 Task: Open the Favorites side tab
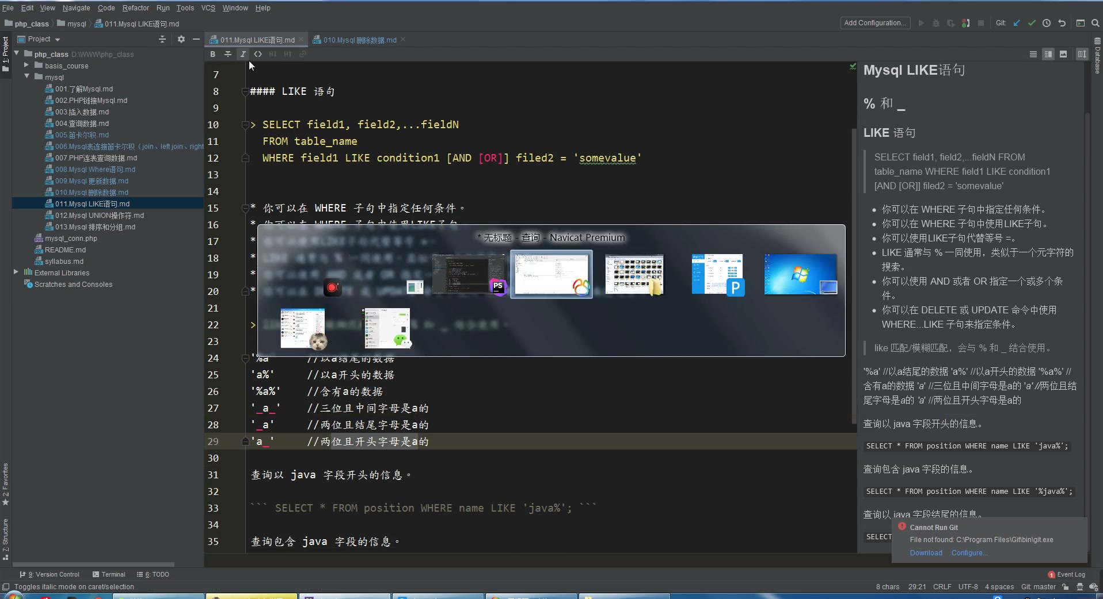tap(6, 485)
